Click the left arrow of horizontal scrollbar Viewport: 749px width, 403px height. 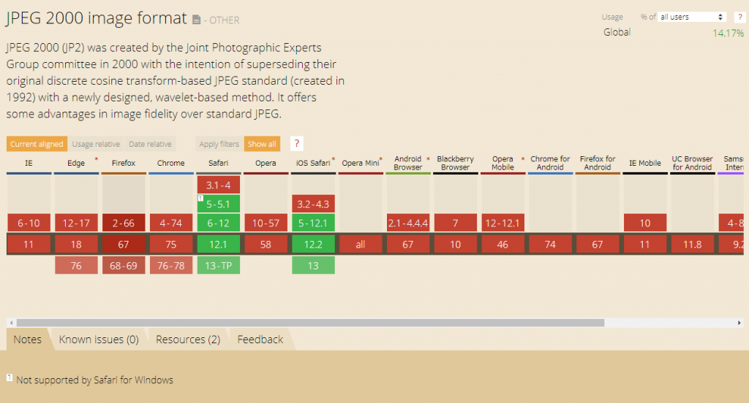pyautogui.click(x=12, y=323)
